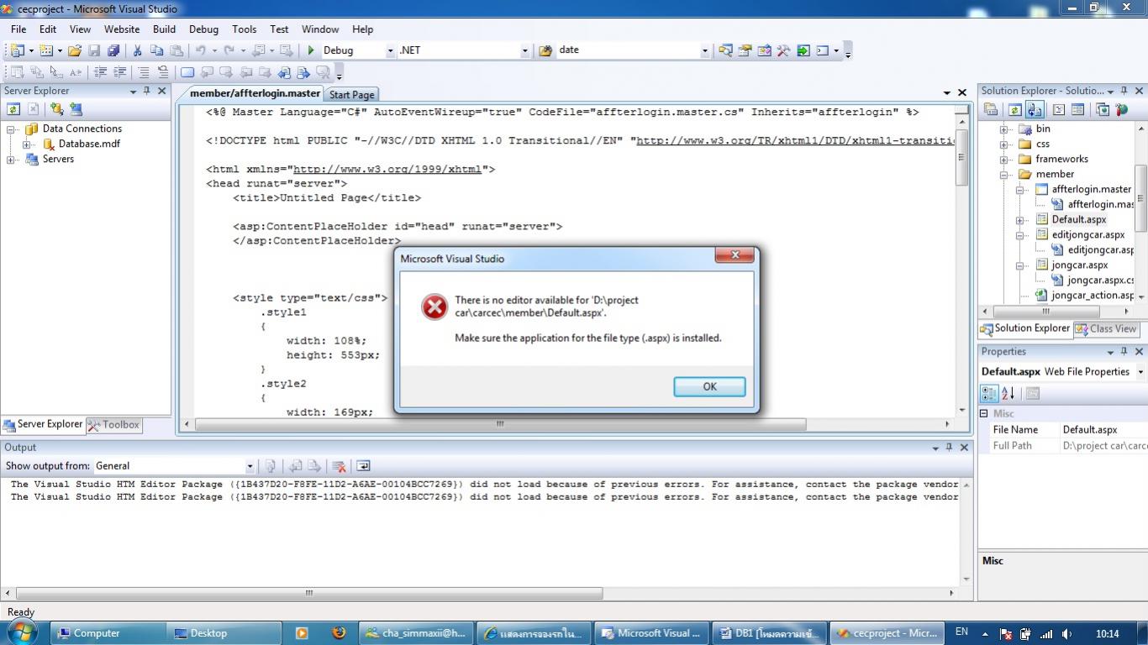Switch to the Class View tab
The image size is (1148, 645).
(1106, 329)
